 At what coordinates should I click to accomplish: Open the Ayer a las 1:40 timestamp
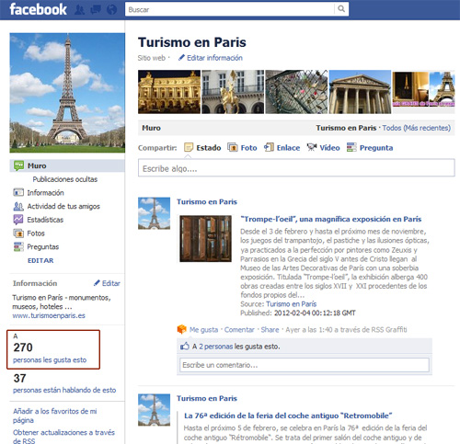click(309, 330)
